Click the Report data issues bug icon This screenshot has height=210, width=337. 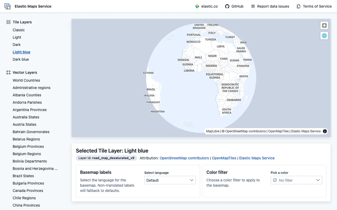click(x=253, y=6)
